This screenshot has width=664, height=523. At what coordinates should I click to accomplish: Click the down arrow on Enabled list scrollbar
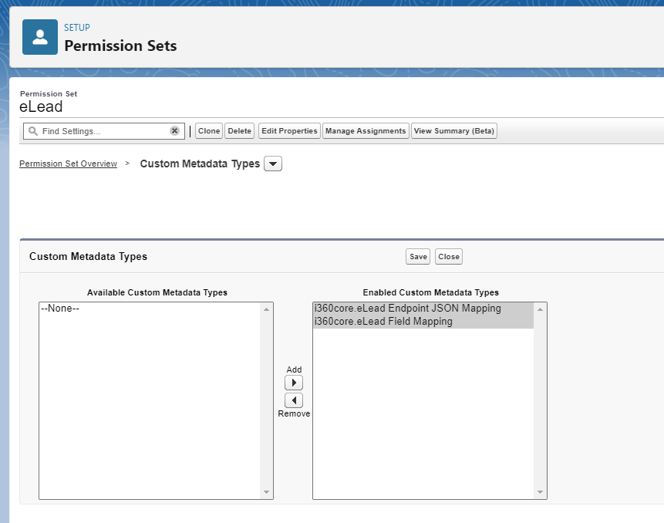pos(541,492)
